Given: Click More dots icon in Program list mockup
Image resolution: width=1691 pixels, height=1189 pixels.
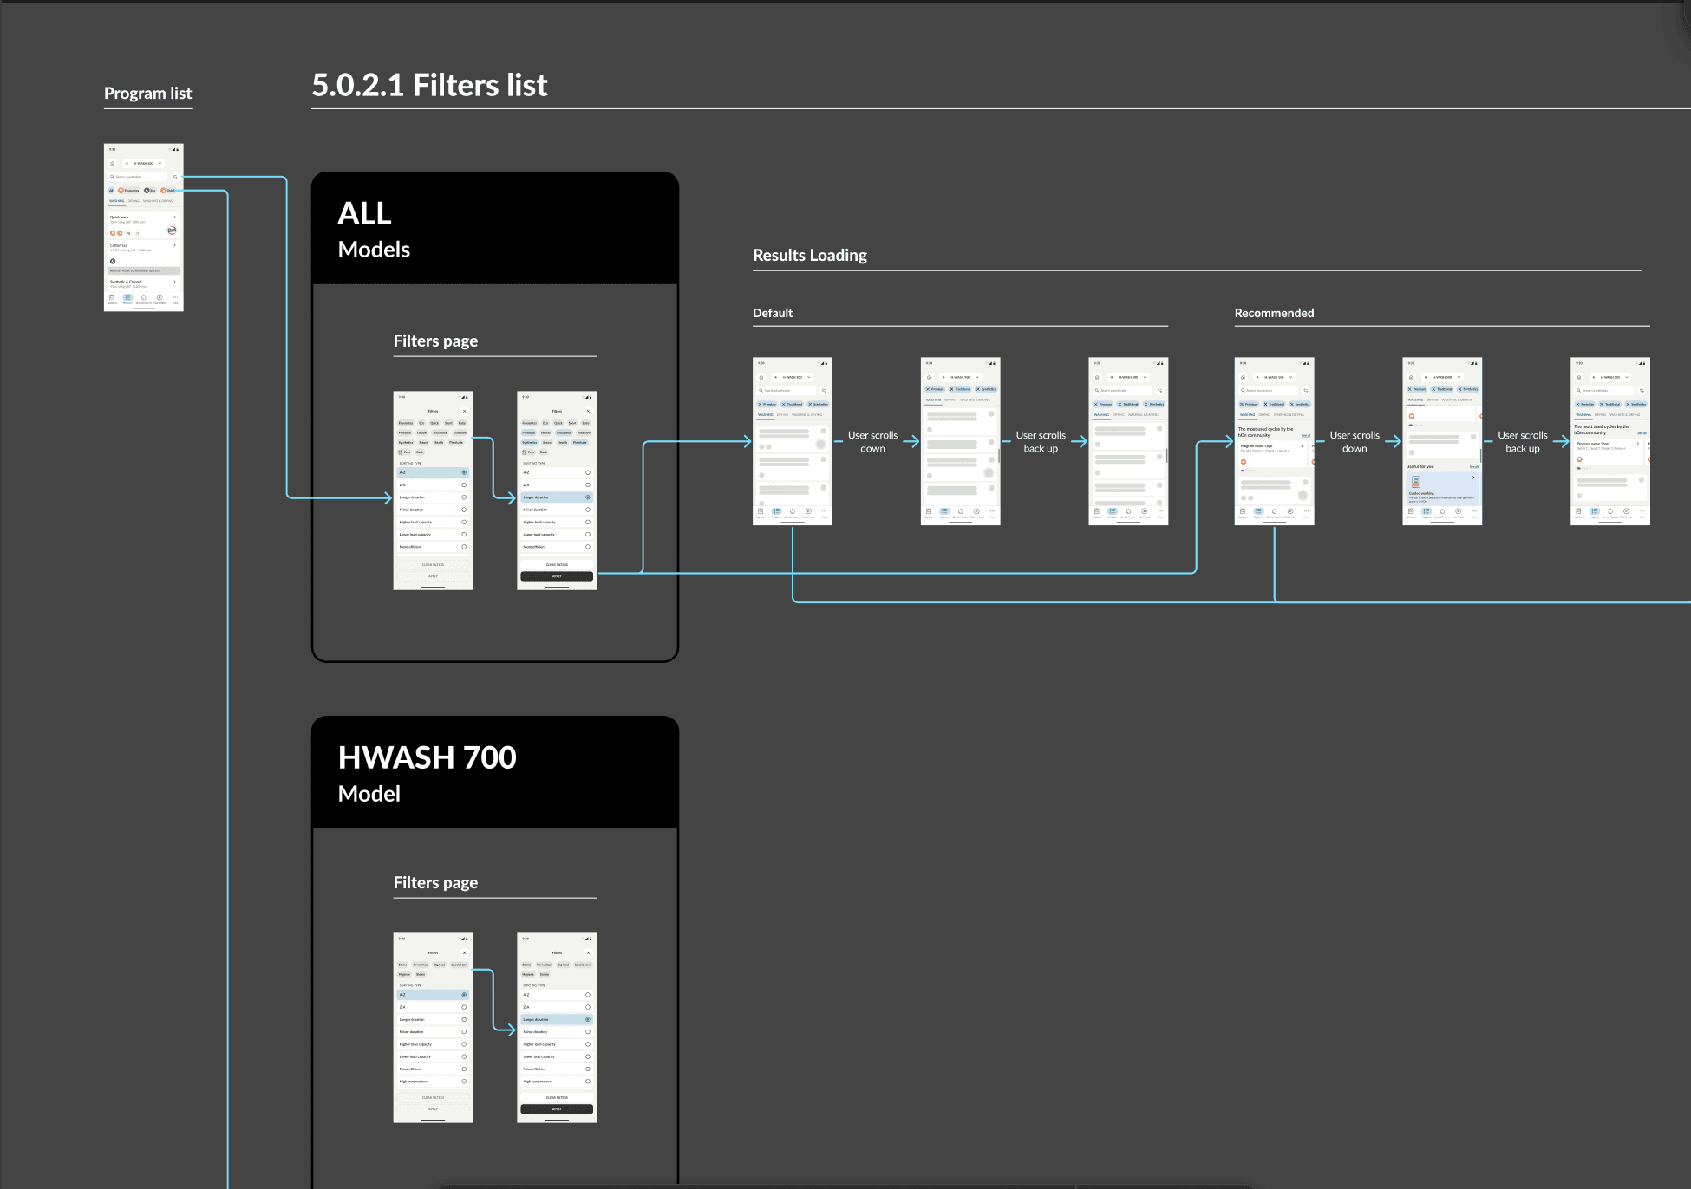Looking at the screenshot, I should tap(175, 298).
